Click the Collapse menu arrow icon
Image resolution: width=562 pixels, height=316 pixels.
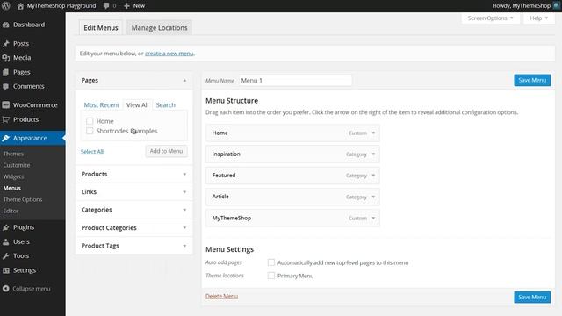point(6,289)
